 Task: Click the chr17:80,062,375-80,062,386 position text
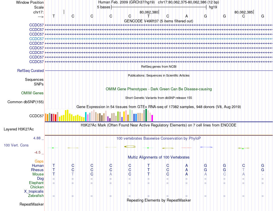[182, 2]
